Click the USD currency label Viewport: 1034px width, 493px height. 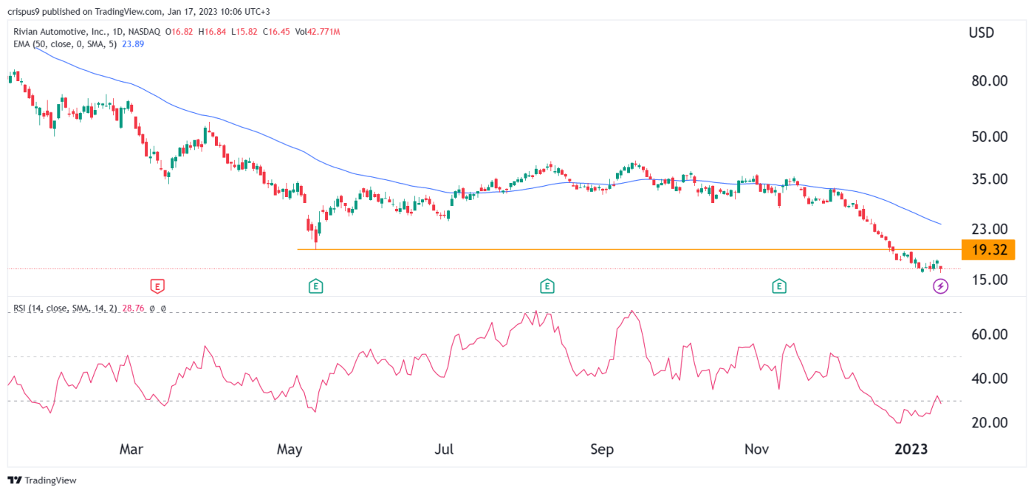pos(982,32)
